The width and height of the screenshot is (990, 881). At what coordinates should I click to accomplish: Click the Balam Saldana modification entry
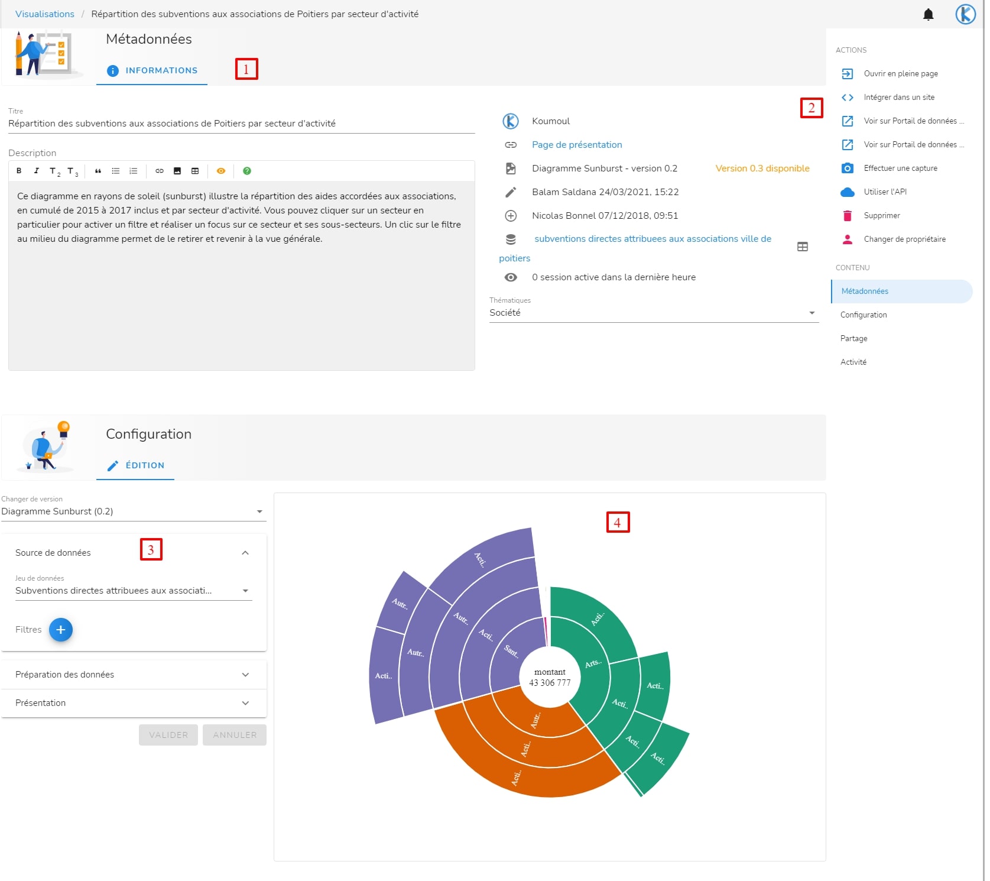point(605,192)
